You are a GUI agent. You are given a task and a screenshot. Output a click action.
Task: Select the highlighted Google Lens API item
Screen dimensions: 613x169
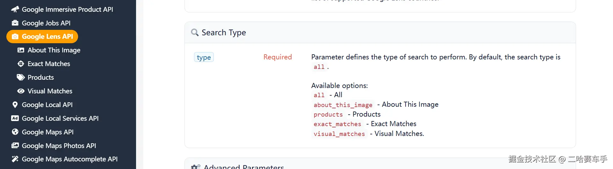42,37
